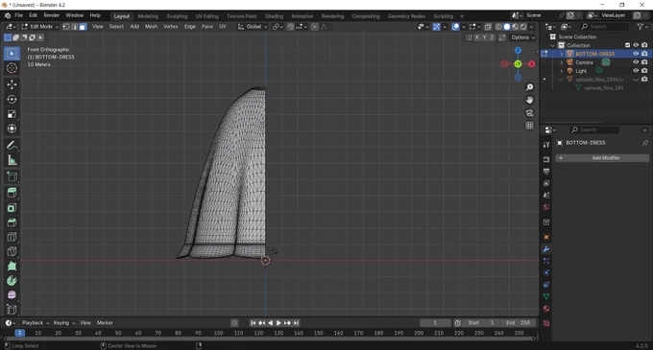The height and width of the screenshot is (350, 653).
Task: Select the Move tool
Action: click(12, 84)
